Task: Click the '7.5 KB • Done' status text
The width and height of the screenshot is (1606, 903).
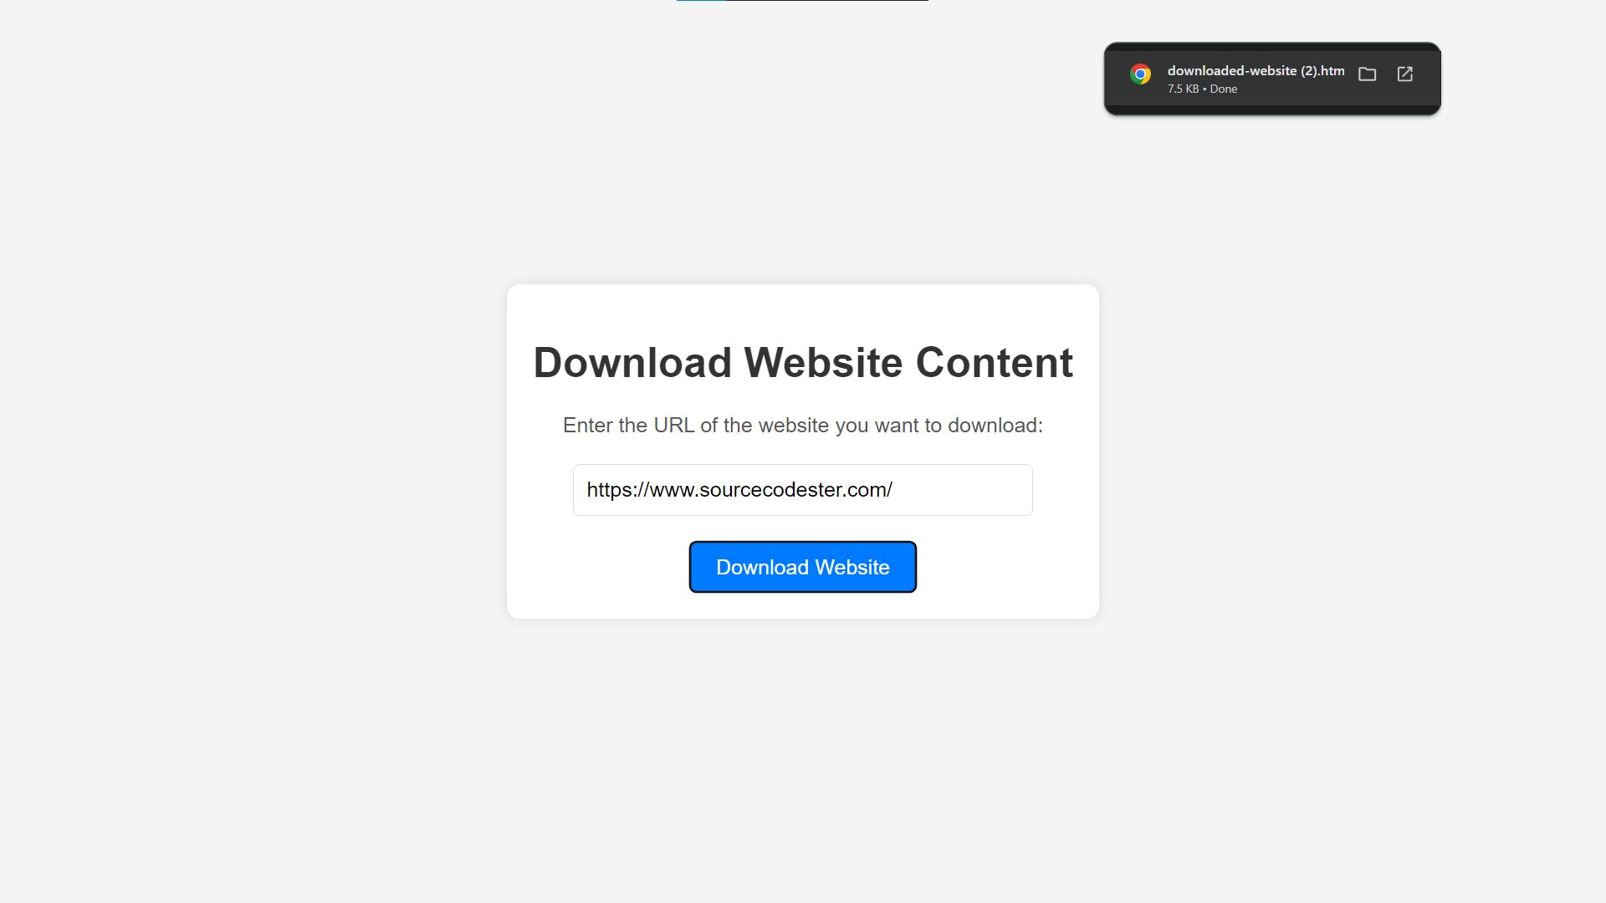Action: (1202, 89)
